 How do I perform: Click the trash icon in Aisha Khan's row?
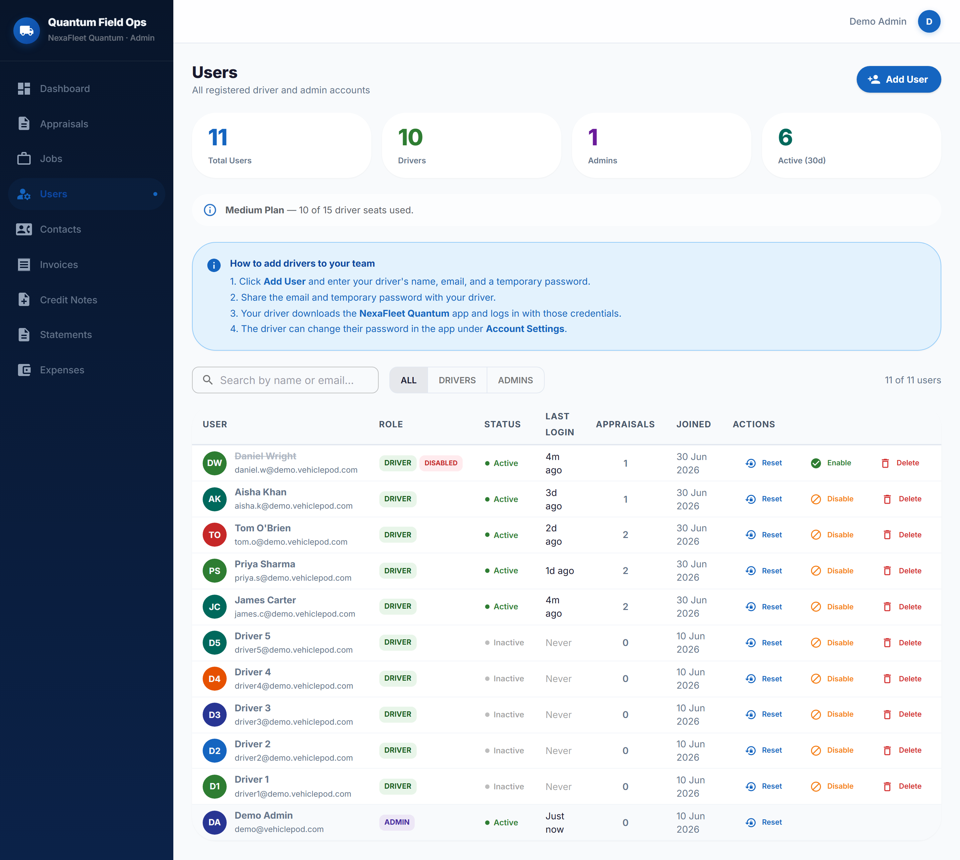[887, 499]
